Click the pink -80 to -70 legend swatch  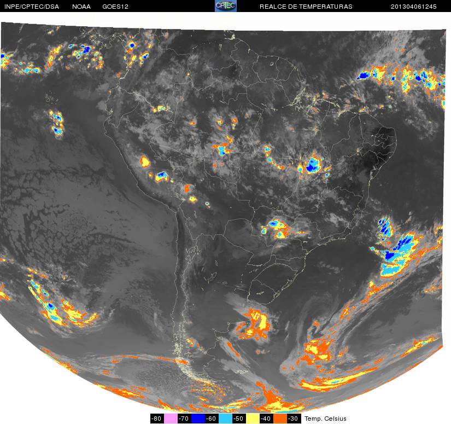(x=171, y=419)
